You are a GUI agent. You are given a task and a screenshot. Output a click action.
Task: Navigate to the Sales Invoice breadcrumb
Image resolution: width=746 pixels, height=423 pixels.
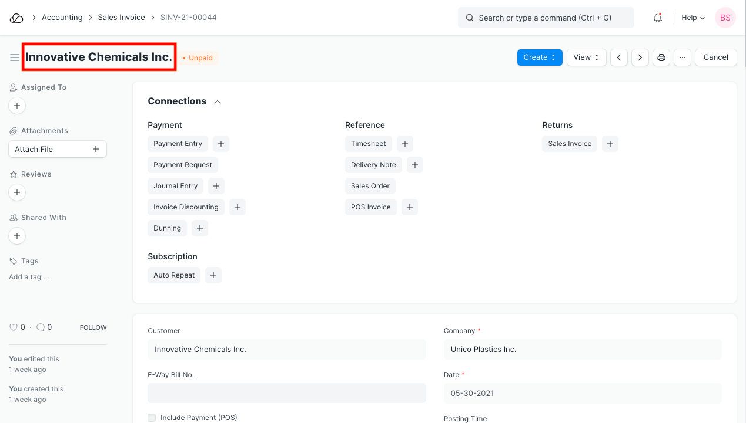(121, 18)
